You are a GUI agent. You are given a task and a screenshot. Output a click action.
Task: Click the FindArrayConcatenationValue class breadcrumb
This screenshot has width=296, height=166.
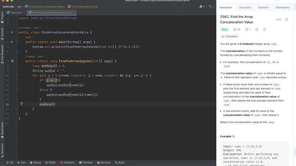(x=44, y=6)
